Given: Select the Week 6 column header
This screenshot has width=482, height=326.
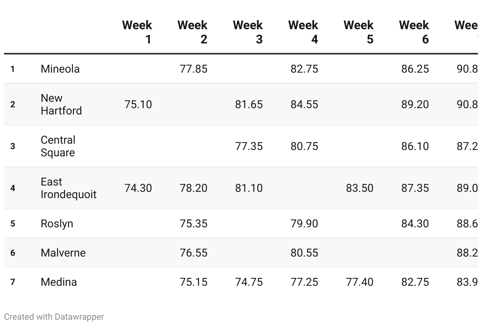Looking at the screenshot, I should tap(414, 32).
